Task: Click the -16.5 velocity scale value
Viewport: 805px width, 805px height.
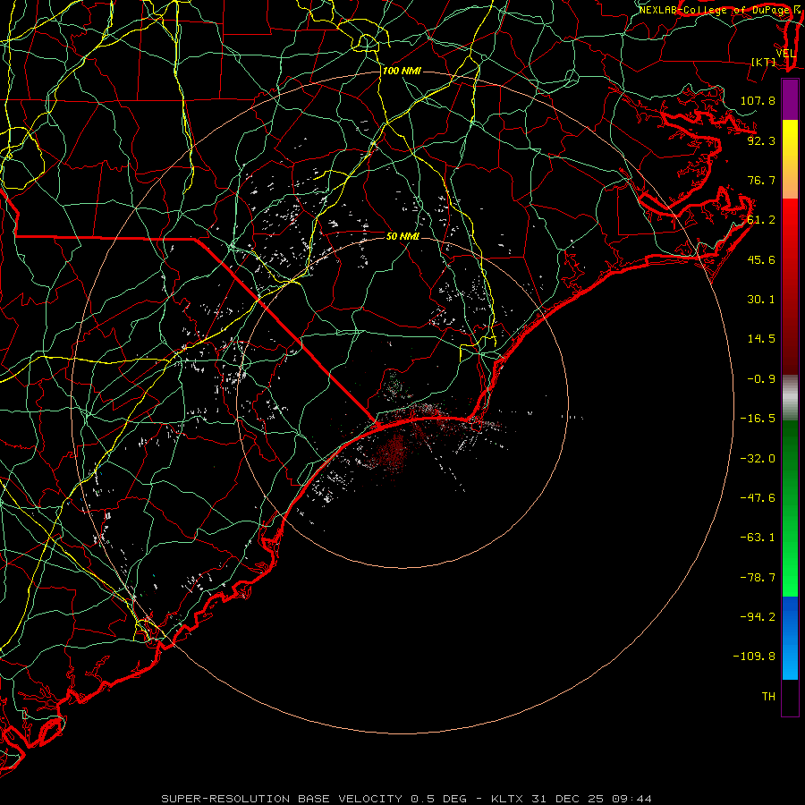Action: (758, 419)
